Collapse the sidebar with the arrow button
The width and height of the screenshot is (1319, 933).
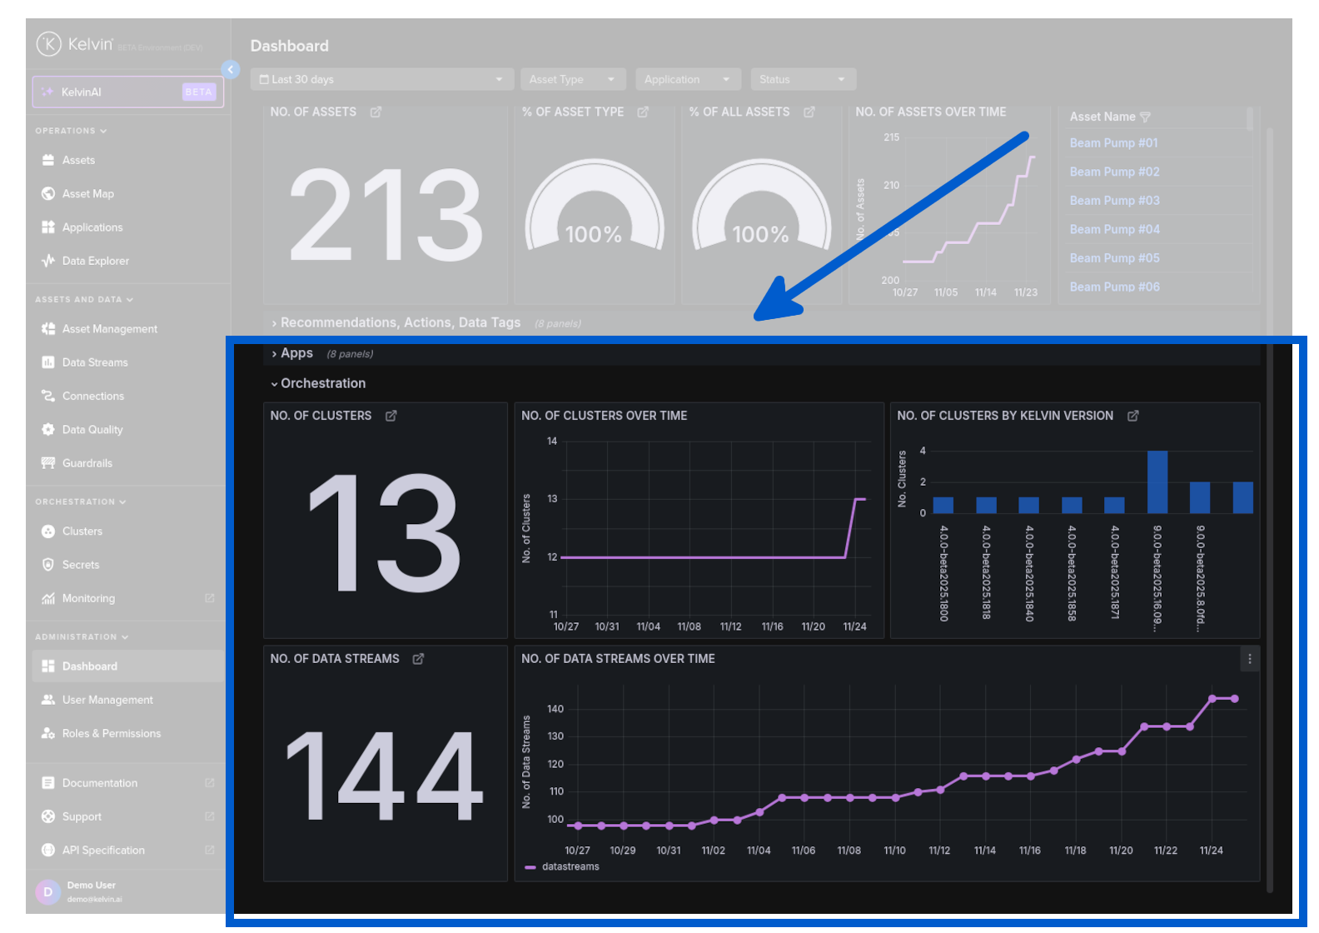click(231, 69)
